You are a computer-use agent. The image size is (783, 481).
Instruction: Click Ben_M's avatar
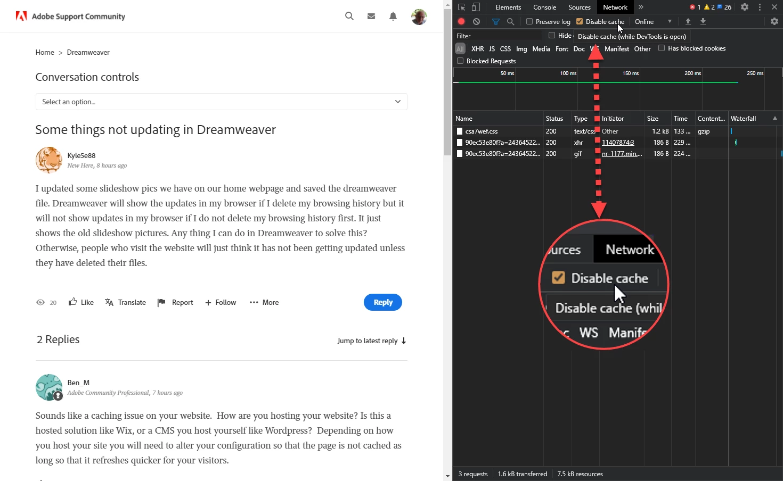point(48,387)
